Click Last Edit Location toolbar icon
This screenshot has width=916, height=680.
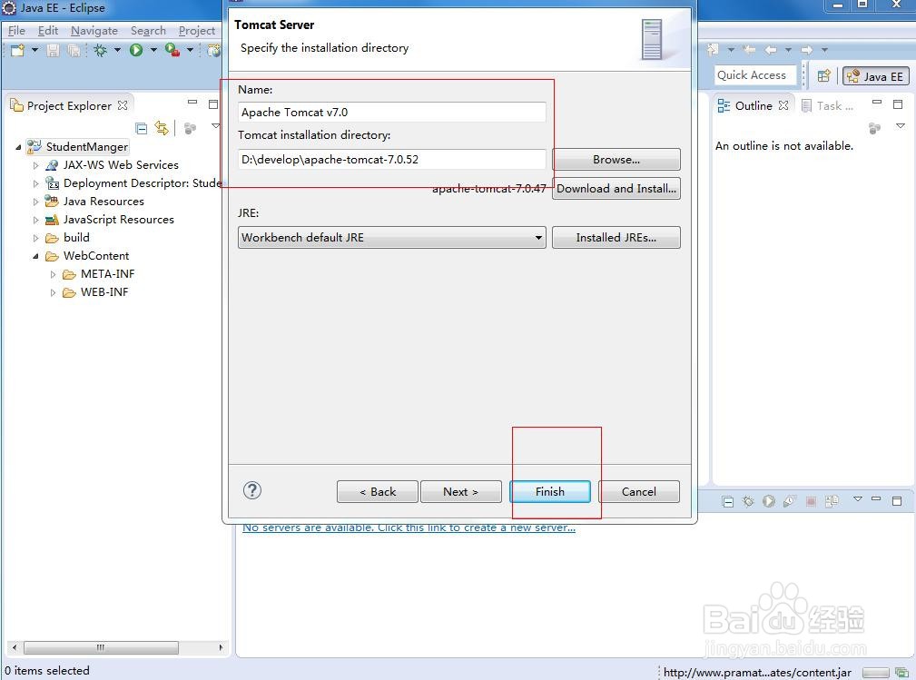coord(748,50)
